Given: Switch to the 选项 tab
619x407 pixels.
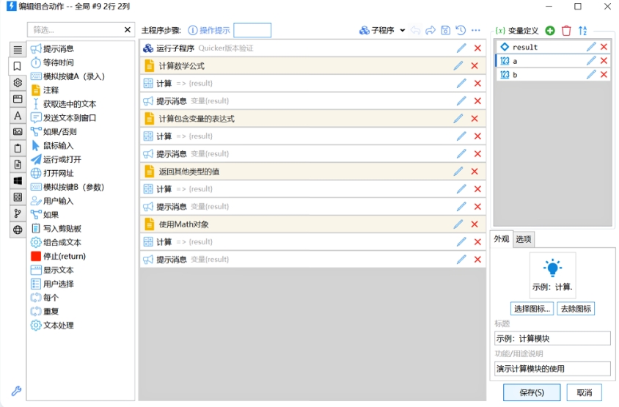Looking at the screenshot, I should [523, 239].
